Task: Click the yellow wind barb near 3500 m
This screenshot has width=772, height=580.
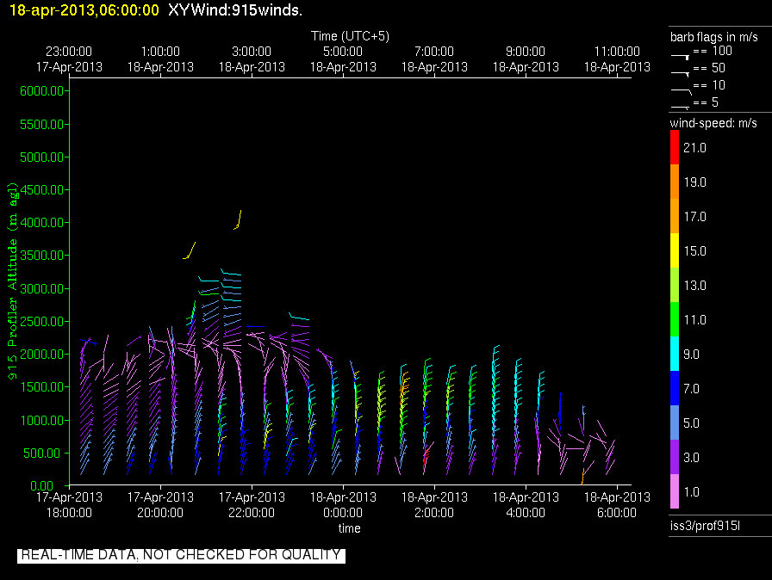Action: point(190,250)
